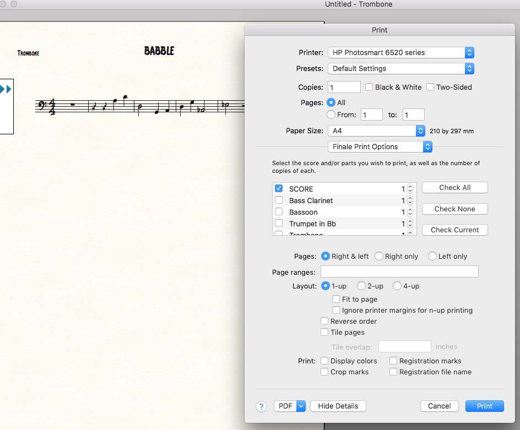Increment the SCORE copies stepper
This screenshot has height=430, width=520.
coord(410,187)
